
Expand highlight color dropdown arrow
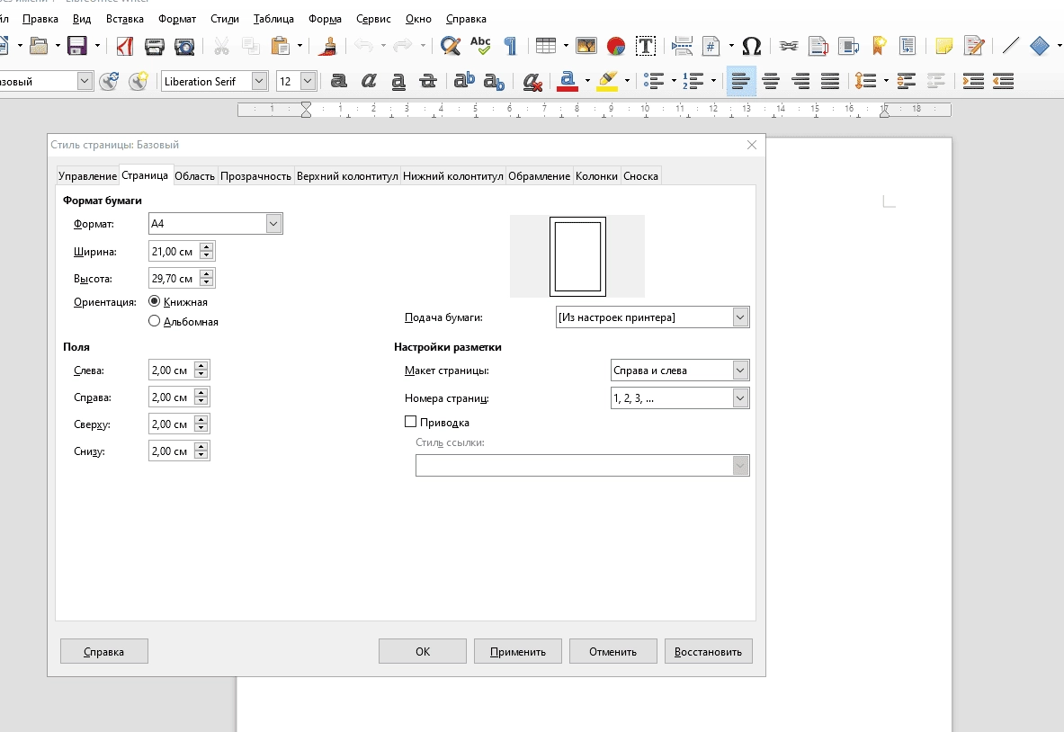(627, 82)
